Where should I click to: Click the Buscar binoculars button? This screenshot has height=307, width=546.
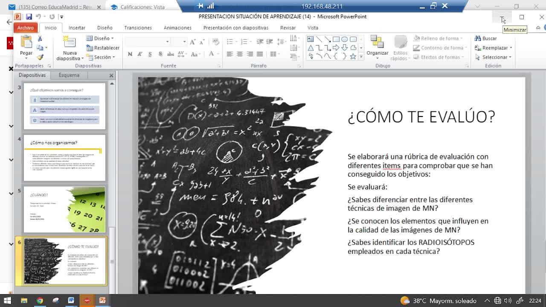click(x=486, y=38)
